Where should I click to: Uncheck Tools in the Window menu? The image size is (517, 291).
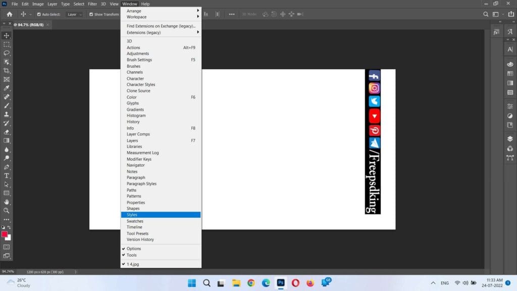coord(131,255)
